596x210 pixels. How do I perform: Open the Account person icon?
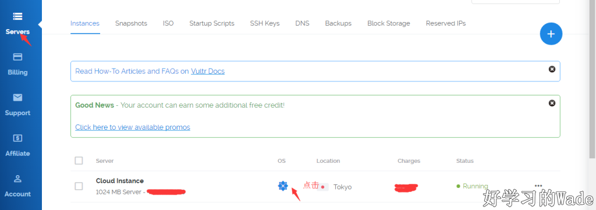click(17, 179)
